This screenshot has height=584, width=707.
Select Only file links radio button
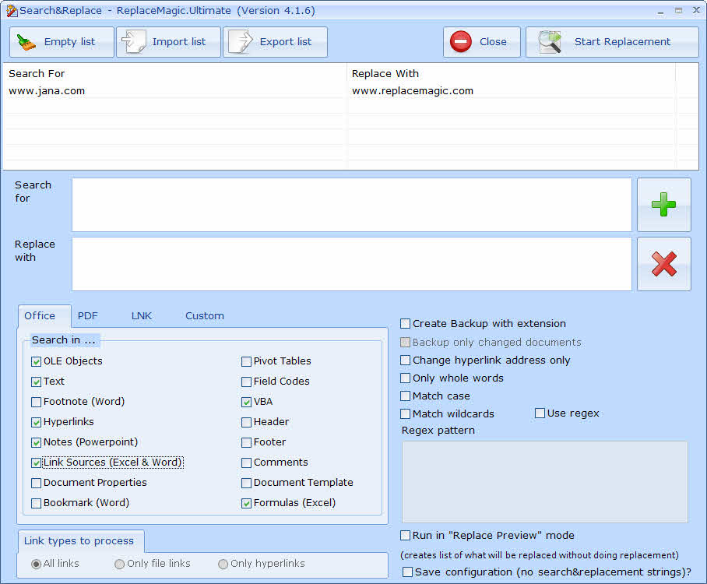tap(119, 565)
